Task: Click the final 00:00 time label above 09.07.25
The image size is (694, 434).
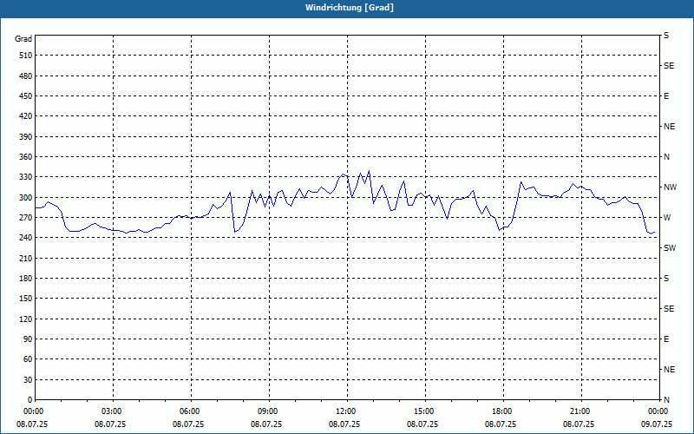Action: (658, 411)
